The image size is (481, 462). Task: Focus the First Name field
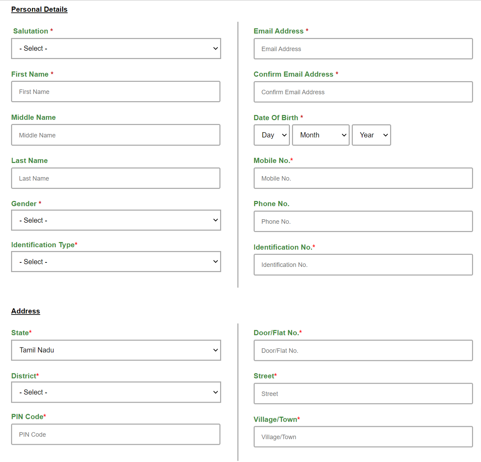coord(116,92)
